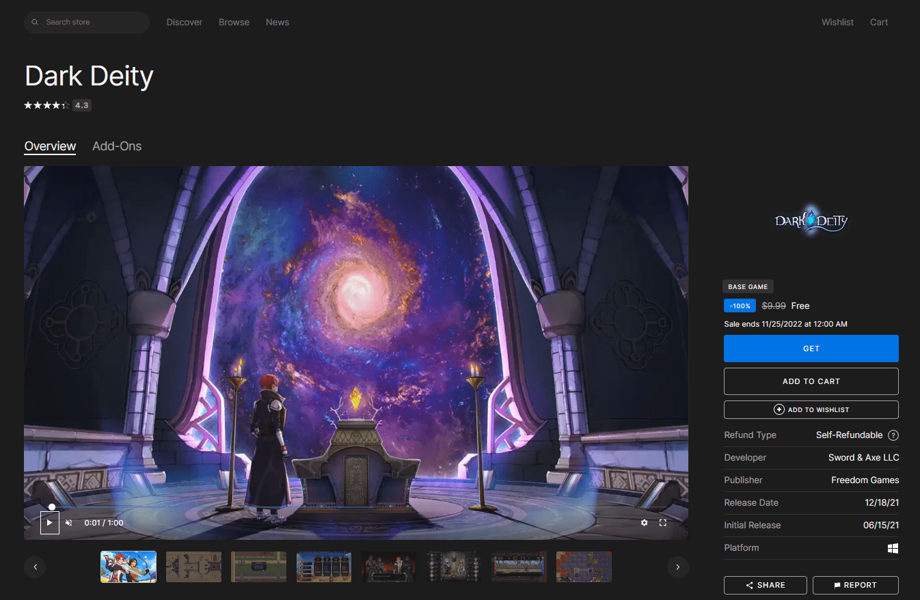Open developer Sword & Axe LLC
Viewport: 920px width, 600px height.
[x=864, y=458]
